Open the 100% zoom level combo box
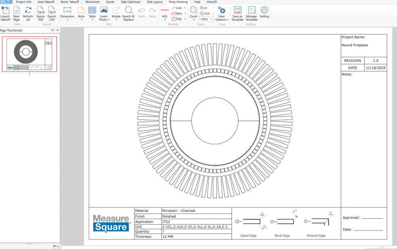 (206, 19)
